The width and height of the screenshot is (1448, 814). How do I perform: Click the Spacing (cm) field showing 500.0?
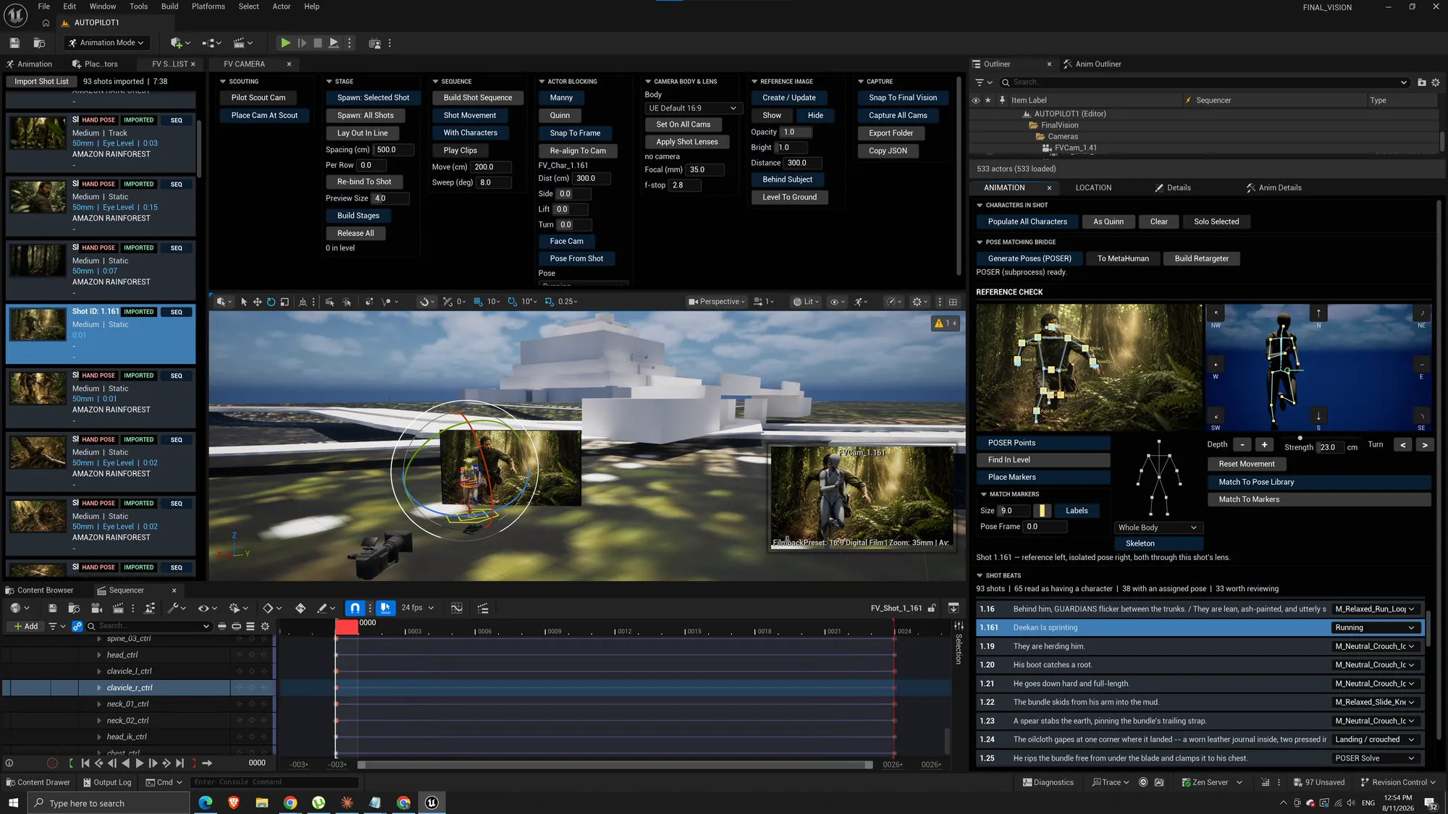(x=393, y=150)
